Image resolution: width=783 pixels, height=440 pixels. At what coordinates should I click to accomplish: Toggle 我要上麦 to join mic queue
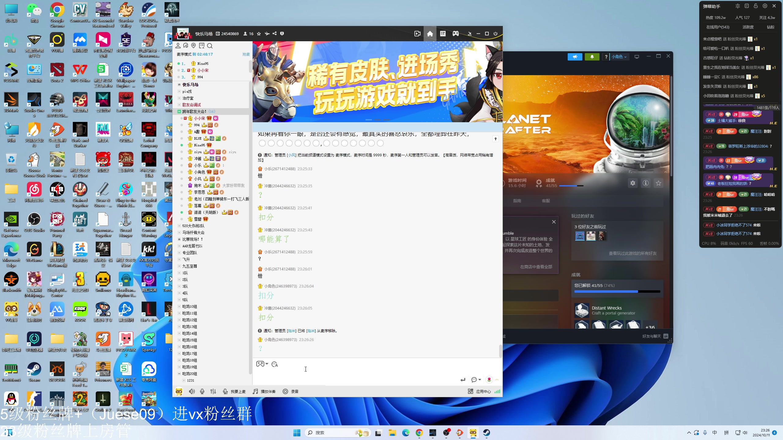(x=234, y=391)
